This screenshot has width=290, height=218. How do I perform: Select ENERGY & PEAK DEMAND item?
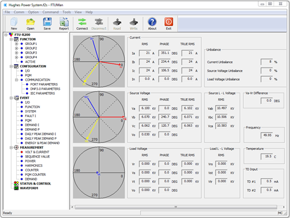tap(42, 143)
